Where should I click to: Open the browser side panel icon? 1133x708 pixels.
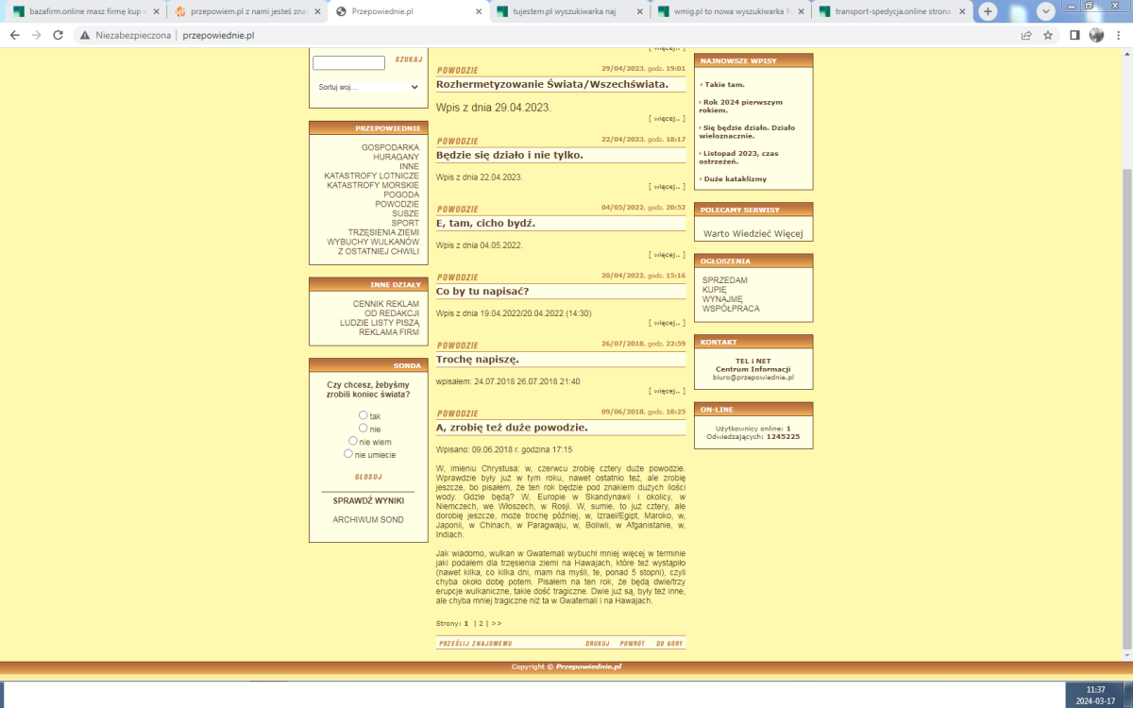(1074, 35)
